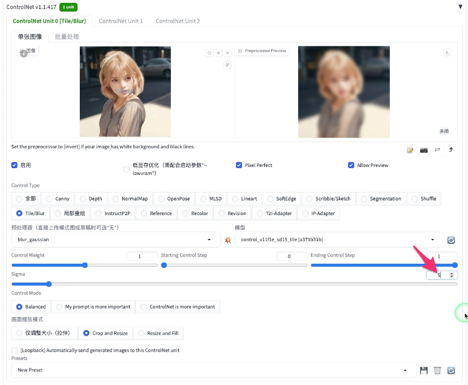This screenshot has width=468, height=385.
Task: Open blur_gaussian preprocessor dropdown
Action: [x=116, y=239]
